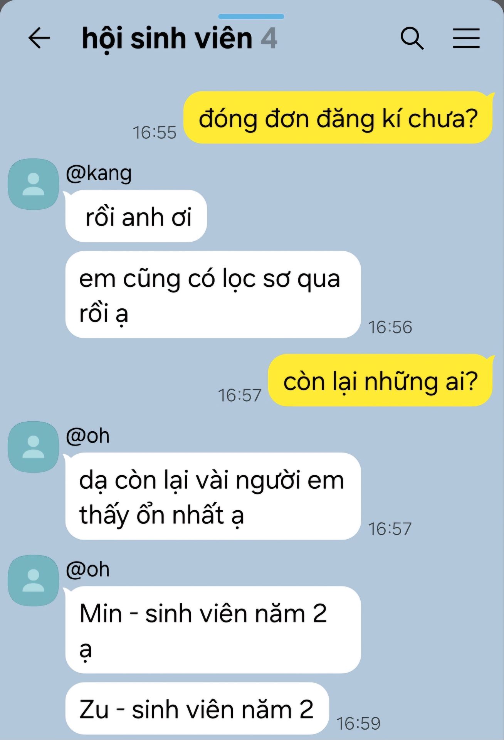
Task: Tap the @oh username above 'Min' message
Action: (x=87, y=569)
